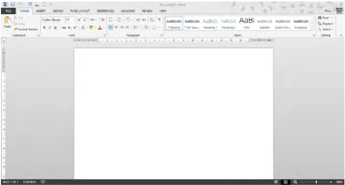Toggle Superscript formatting
The image size is (345, 185).
(x=75, y=28)
